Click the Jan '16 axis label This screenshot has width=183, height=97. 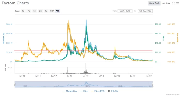point(22,76)
